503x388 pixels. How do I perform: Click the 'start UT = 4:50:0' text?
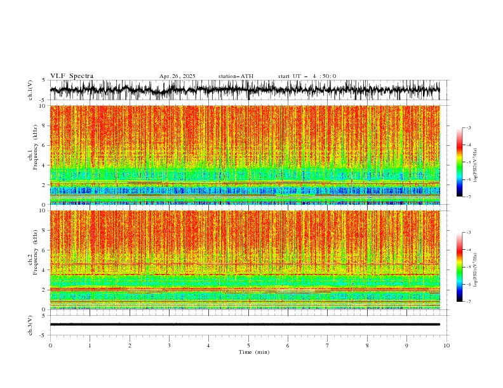(x=307, y=76)
